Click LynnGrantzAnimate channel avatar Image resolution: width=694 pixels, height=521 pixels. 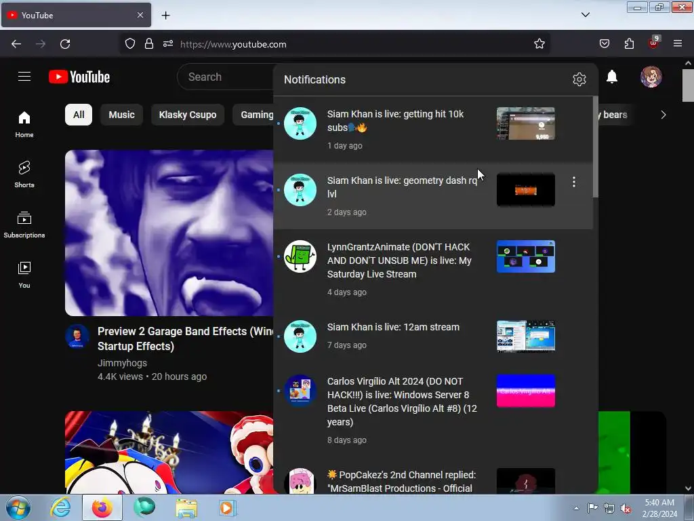click(x=300, y=256)
